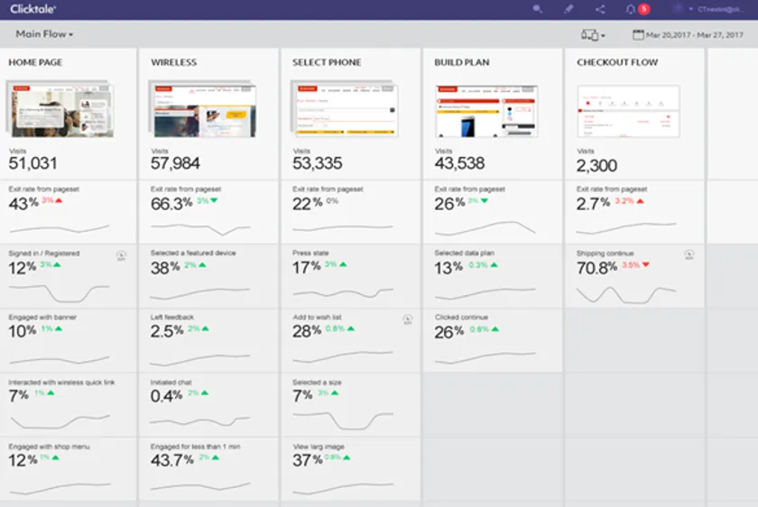Click the Clicktale logo
This screenshot has width=758, height=507.
click(32, 9)
